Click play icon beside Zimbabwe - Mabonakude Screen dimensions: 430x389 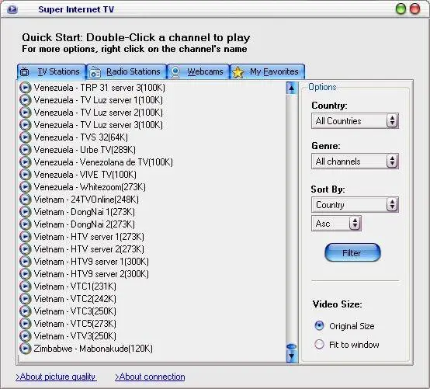click(x=26, y=349)
